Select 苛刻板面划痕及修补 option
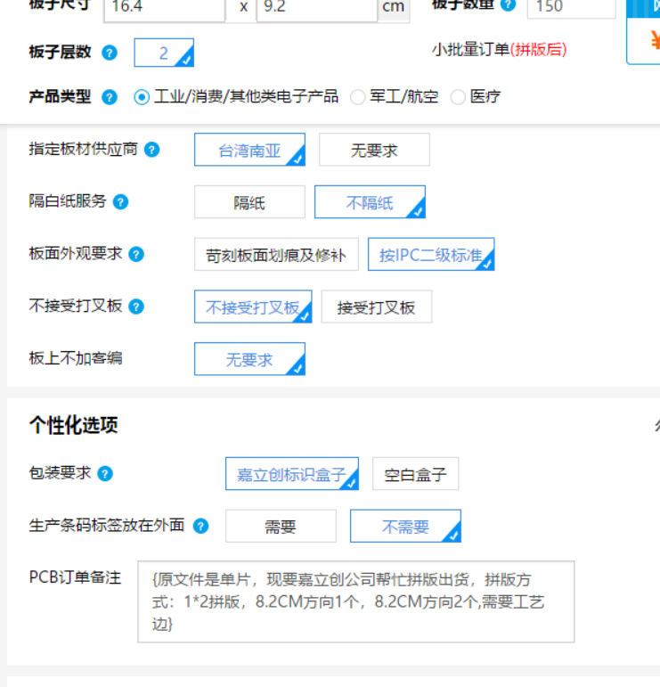The image size is (660, 687). 276,254
